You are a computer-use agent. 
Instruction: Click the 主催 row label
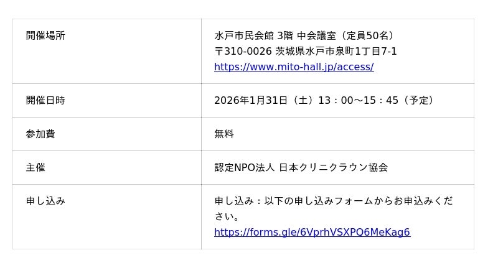coord(35,168)
